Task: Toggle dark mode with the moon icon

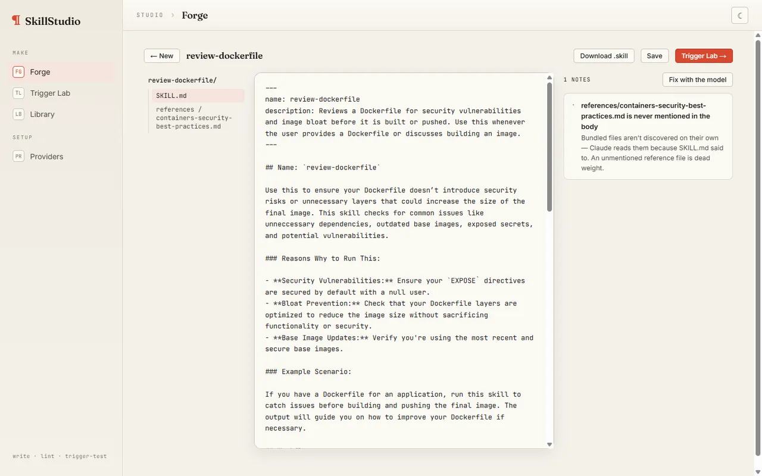Action: (x=739, y=15)
